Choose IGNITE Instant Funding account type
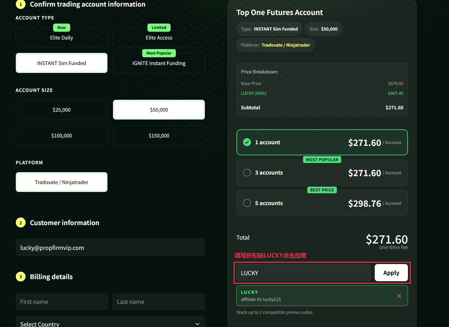Image resolution: width=449 pixels, height=327 pixels. coord(159,63)
